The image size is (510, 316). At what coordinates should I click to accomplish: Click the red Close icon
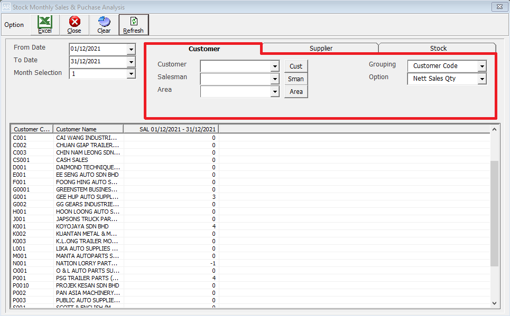[x=74, y=25]
